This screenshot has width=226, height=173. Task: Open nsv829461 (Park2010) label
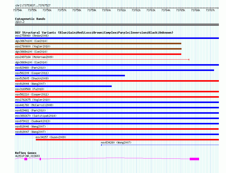[x=30, y=110]
